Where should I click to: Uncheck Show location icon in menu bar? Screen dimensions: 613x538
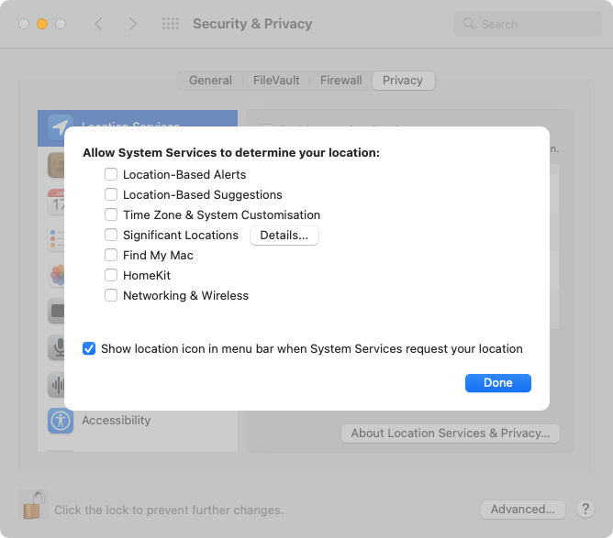click(x=89, y=348)
